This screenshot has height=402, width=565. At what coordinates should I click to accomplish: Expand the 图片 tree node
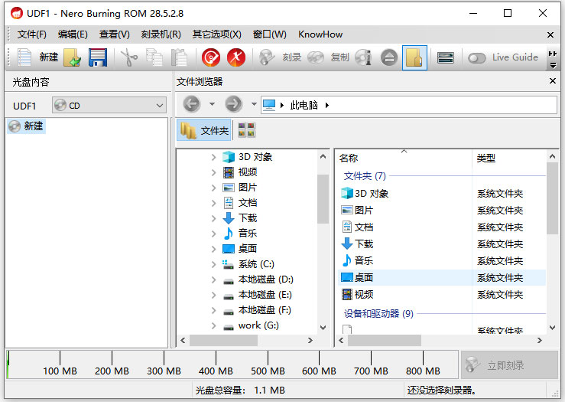213,188
